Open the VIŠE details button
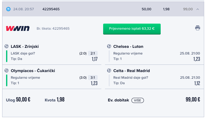This screenshot has width=206, height=119. (x=138, y=100)
